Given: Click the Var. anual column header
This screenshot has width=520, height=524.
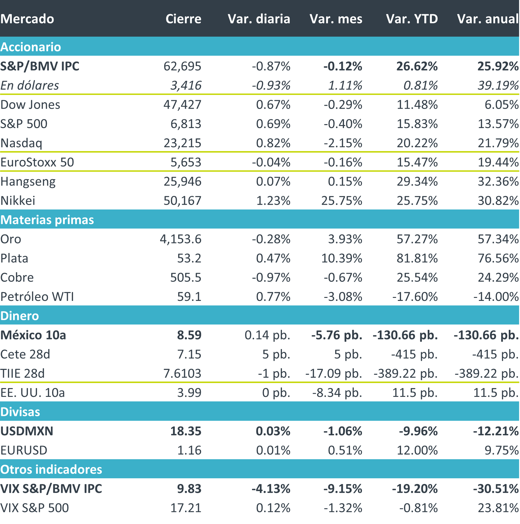Looking at the screenshot, I should point(488,19).
